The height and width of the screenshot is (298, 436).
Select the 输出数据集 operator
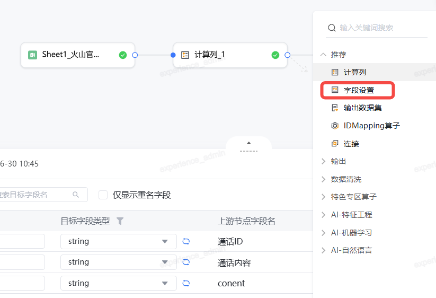point(374,108)
